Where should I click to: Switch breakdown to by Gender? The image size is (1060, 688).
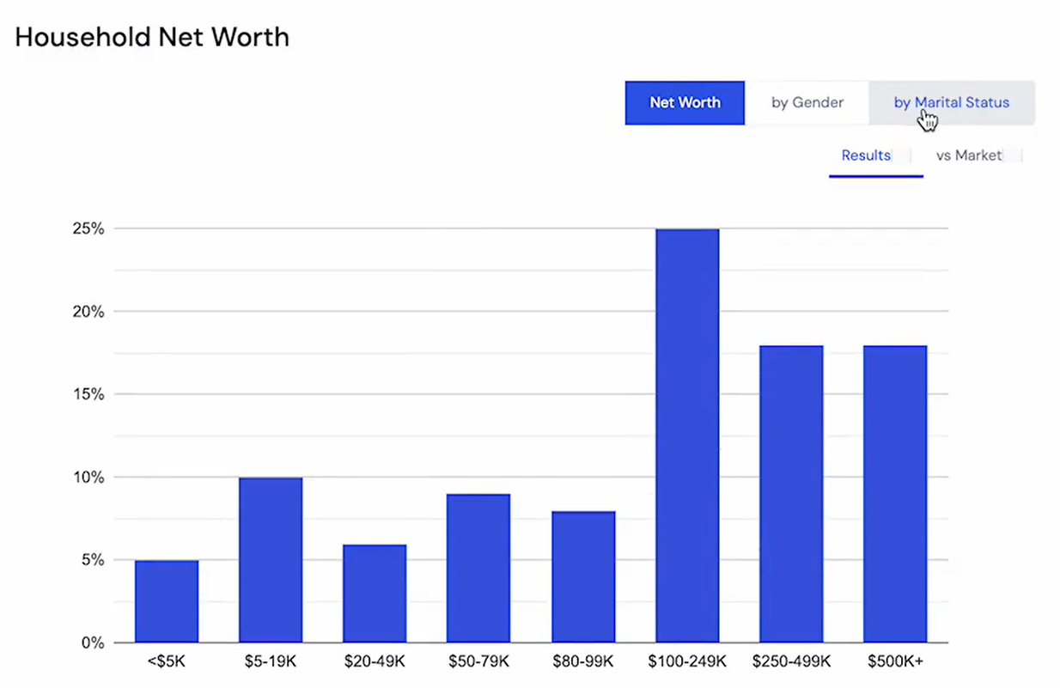click(x=807, y=102)
